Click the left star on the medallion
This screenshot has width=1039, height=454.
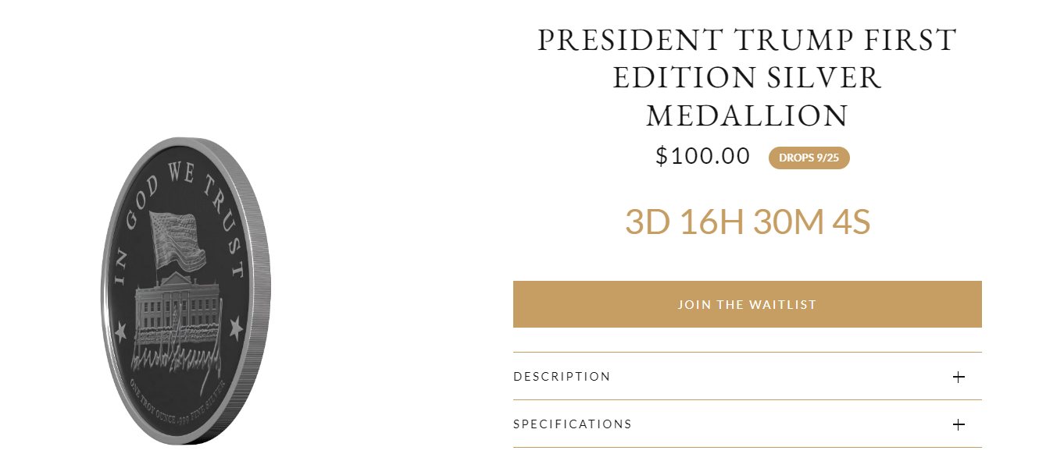(121, 332)
